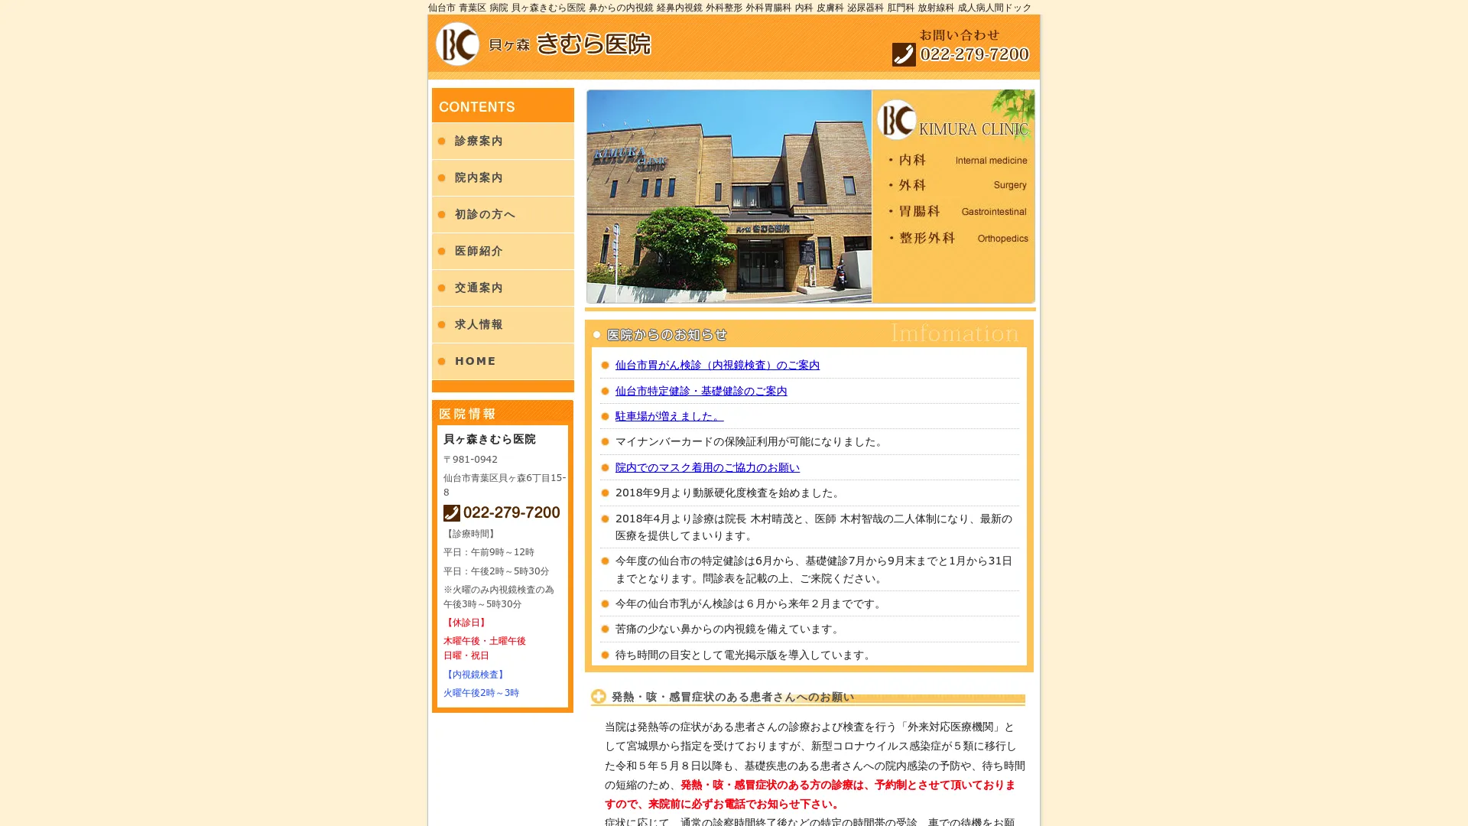Click the bullet icon before HOME
Screen dimensions: 1468x826
click(441, 361)
